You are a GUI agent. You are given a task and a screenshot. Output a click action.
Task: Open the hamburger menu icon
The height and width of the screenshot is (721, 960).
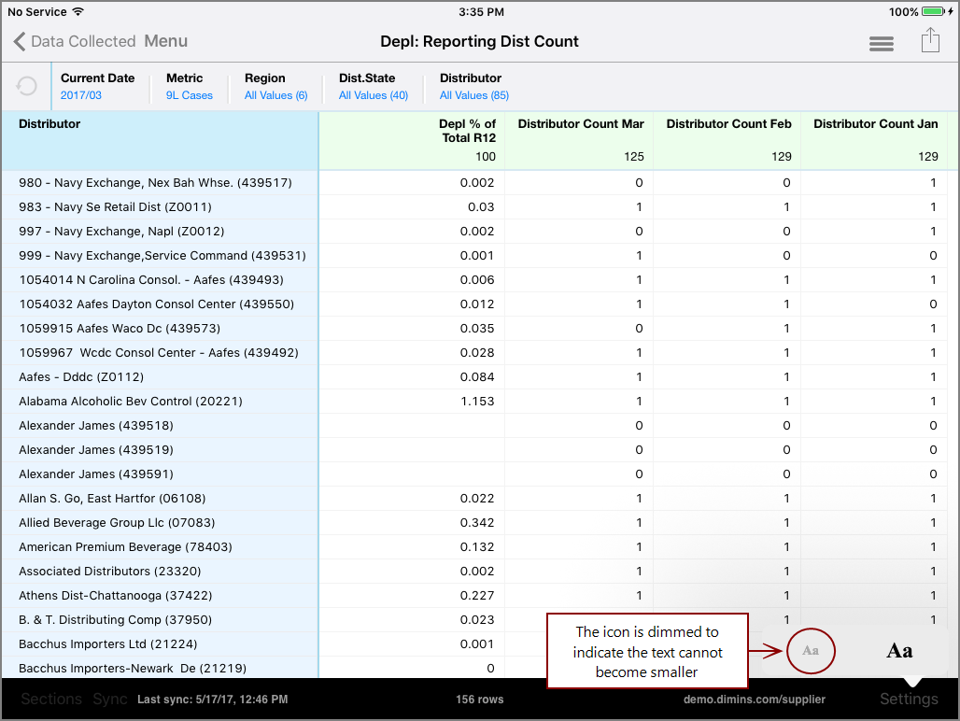[x=881, y=44]
